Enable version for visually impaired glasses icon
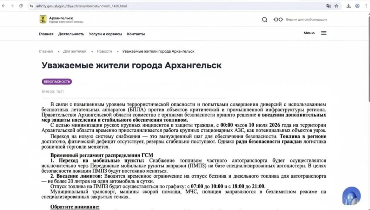This screenshot has width=370, height=210. [x=278, y=19]
